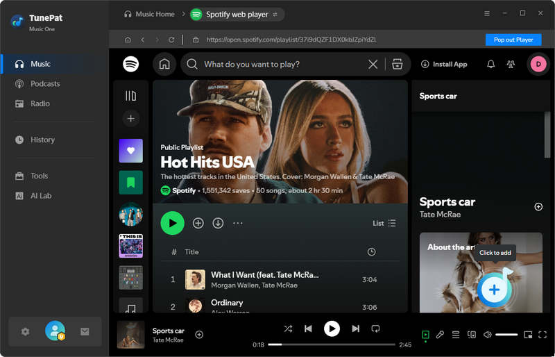This screenshot has width=555, height=357.
Task: Open the 'This Is' playlist thumbnail in library
Action: point(130,246)
